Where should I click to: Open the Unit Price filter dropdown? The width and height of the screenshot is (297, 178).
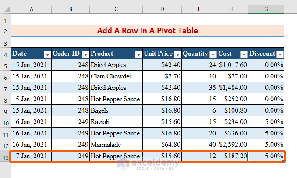pyautogui.click(x=177, y=54)
